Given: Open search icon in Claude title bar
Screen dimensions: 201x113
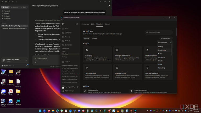Looking at the screenshot, I should pyautogui.click(x=9, y=2).
